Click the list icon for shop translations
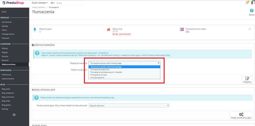 pyautogui.click(x=182, y=29)
